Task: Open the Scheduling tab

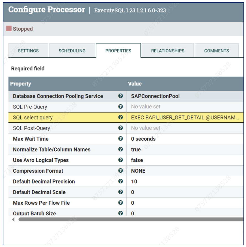Action: pos(72,51)
